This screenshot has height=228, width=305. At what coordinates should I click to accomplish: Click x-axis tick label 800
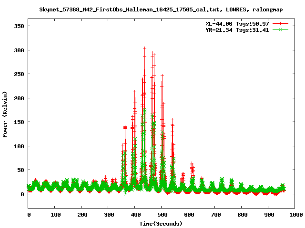[243, 215]
